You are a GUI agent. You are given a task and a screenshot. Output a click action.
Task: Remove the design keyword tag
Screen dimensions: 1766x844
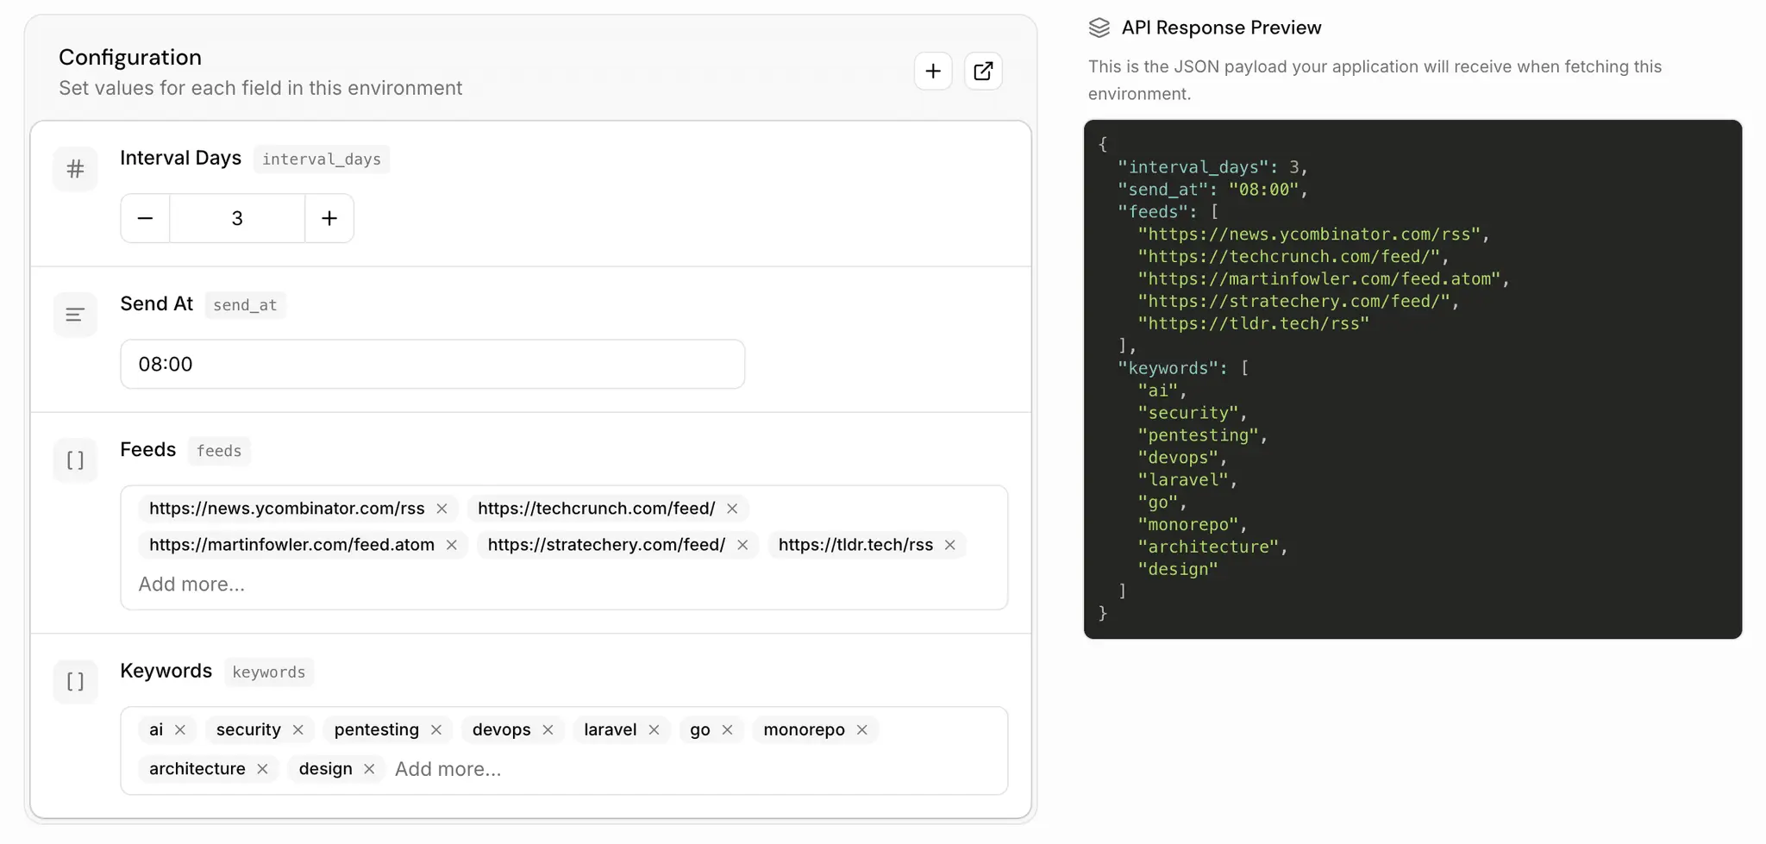(369, 768)
